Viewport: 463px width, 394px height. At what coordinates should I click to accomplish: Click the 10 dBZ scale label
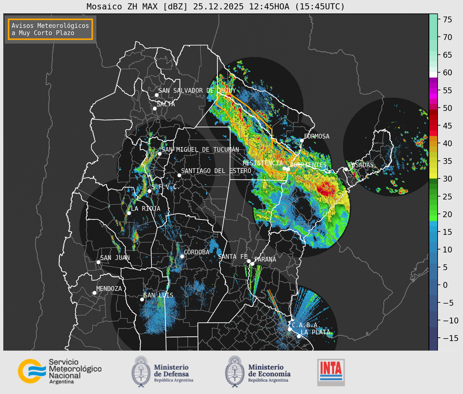447,250
